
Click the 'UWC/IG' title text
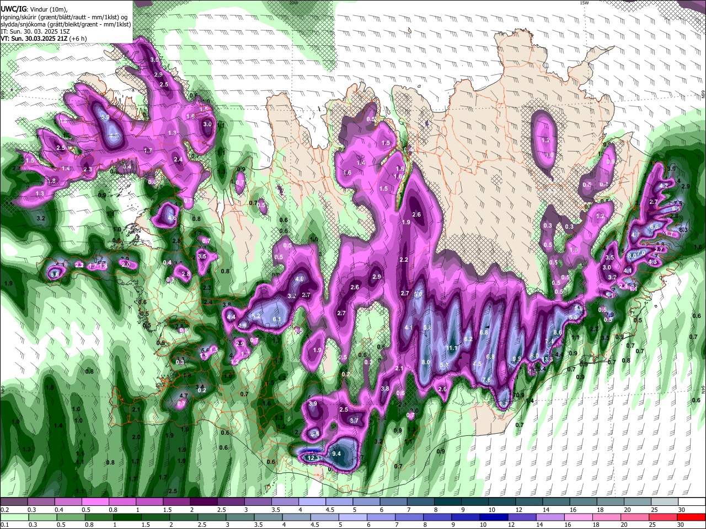13,9
